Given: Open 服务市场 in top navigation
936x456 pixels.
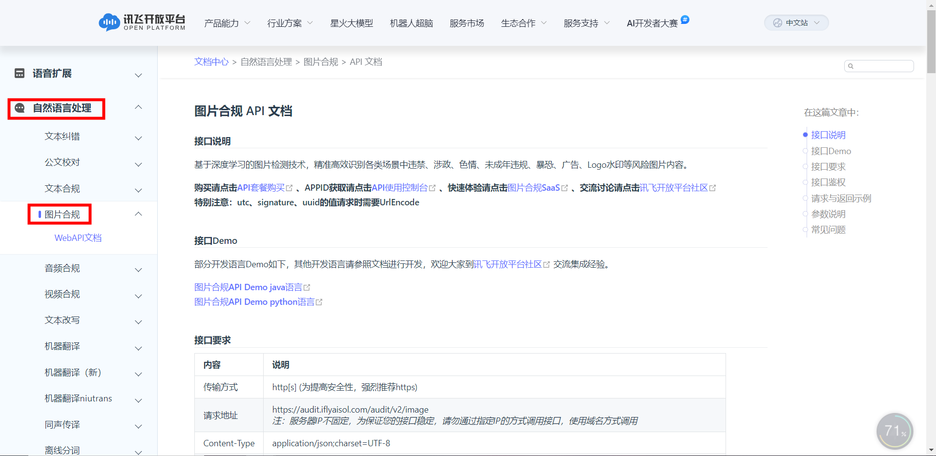Looking at the screenshot, I should tap(467, 23).
